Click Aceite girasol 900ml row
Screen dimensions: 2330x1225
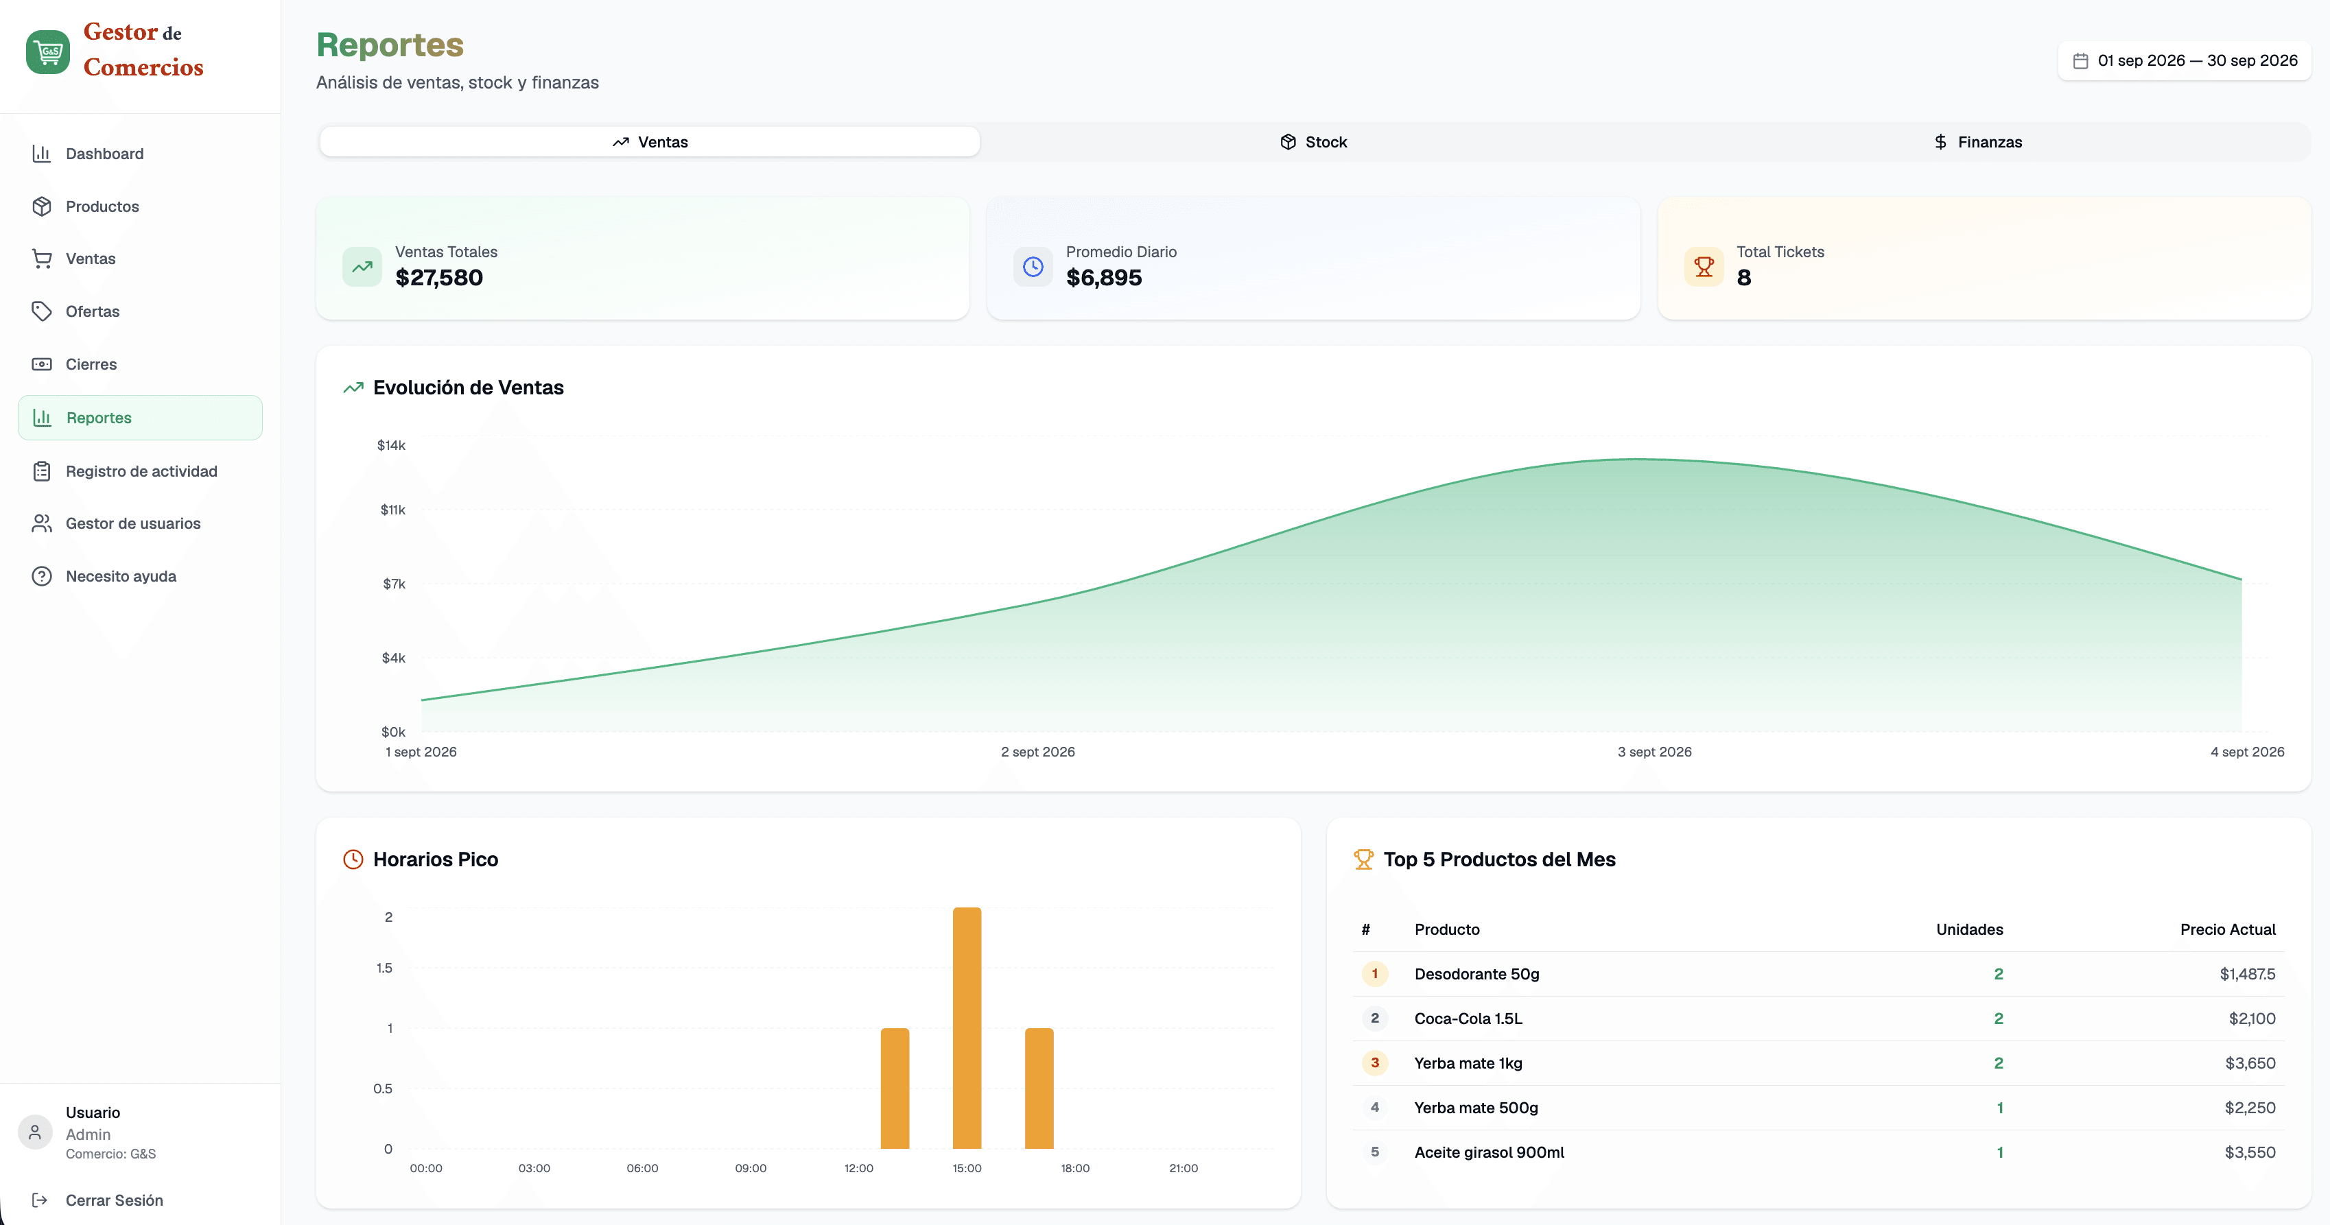[x=1818, y=1152]
